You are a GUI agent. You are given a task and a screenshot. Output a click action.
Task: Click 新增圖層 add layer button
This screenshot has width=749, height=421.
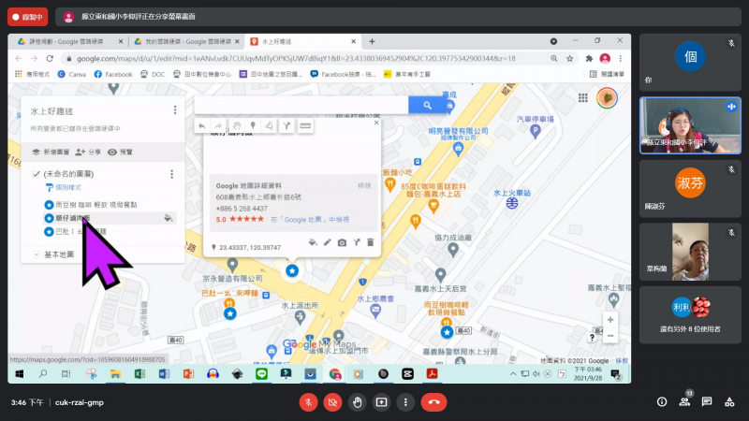coord(51,152)
